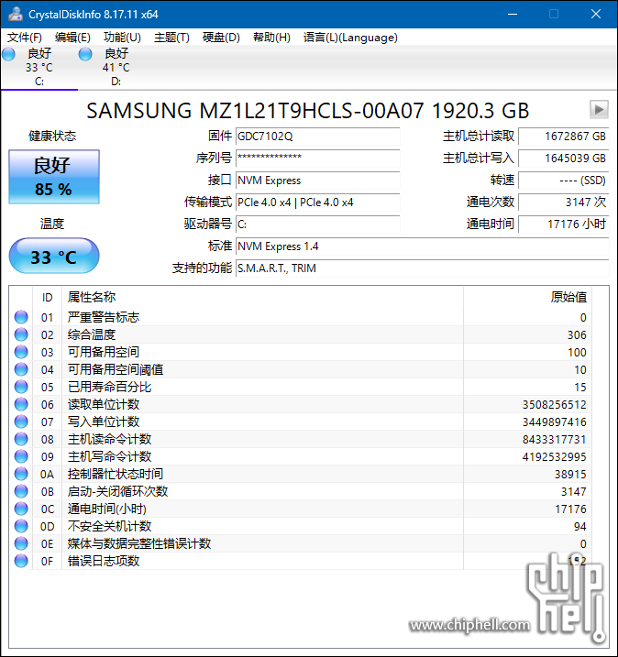Image resolution: width=618 pixels, height=657 pixels.
Task: Switch to the C: drive tab
Action: point(39,67)
